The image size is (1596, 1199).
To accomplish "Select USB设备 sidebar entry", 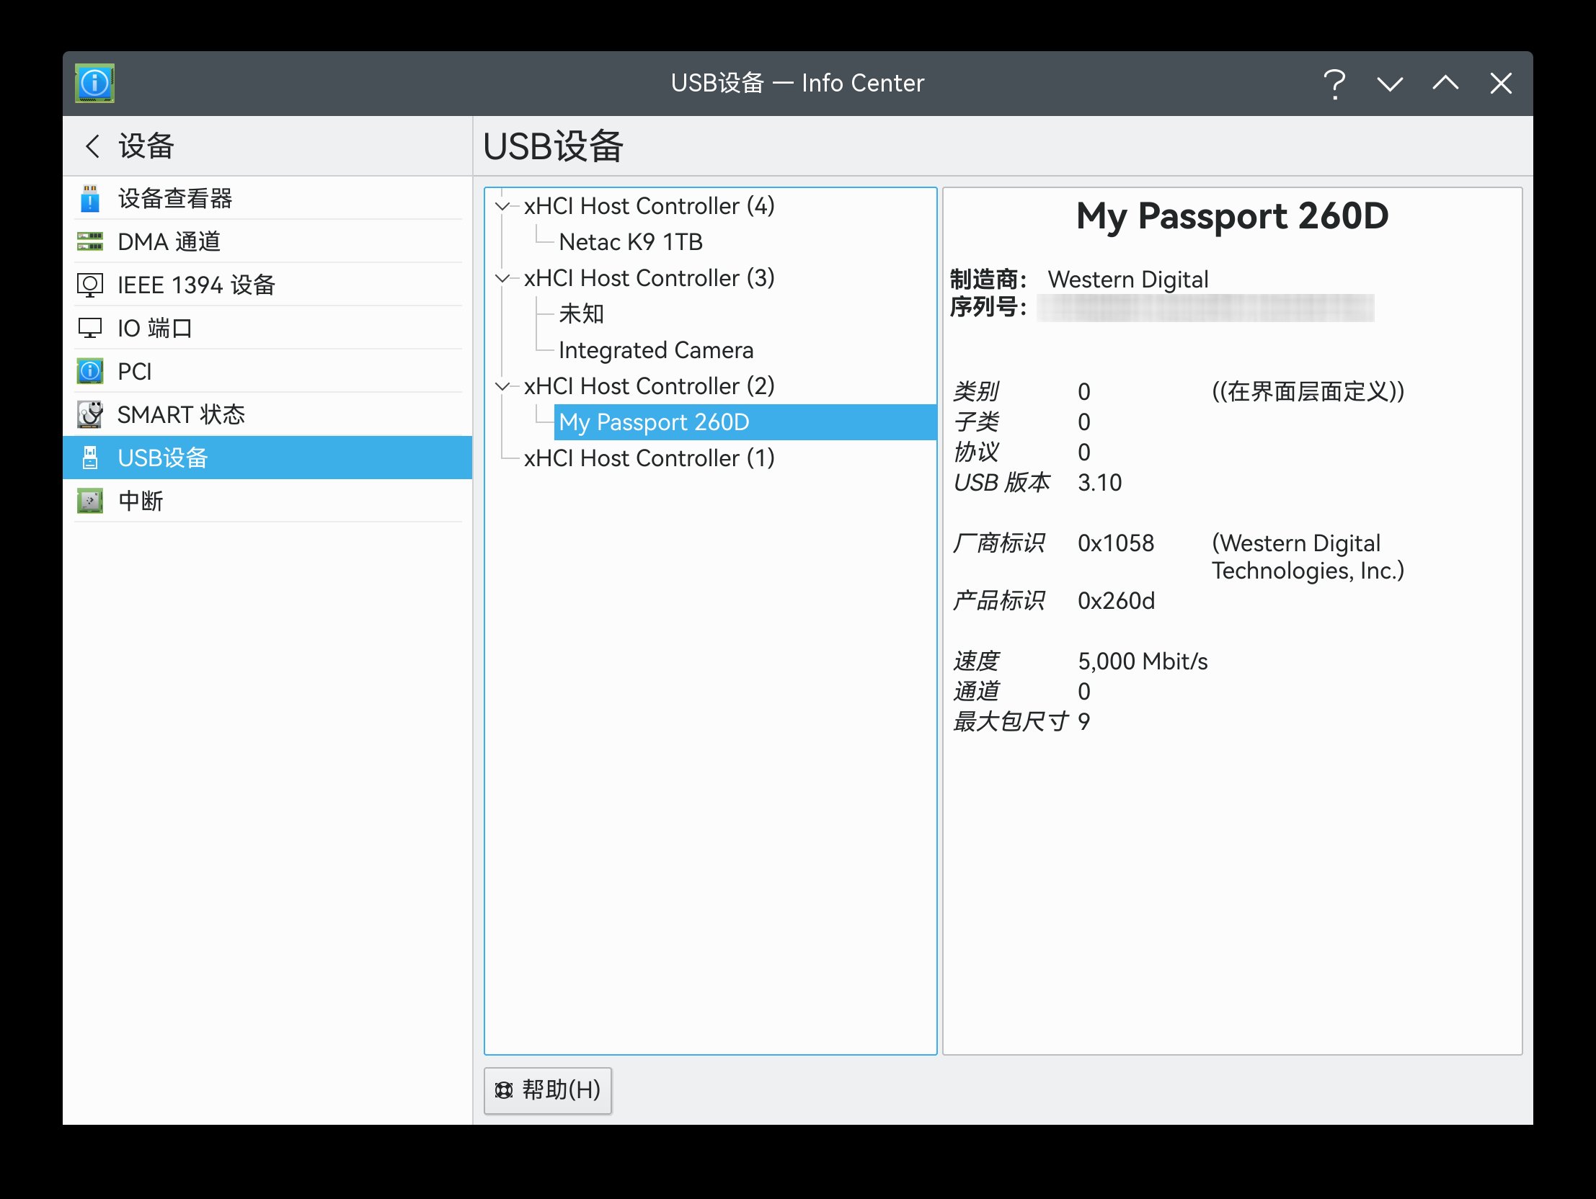I will (267, 458).
